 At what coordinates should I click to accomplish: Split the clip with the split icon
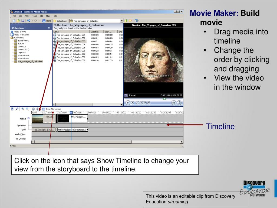pos(174,103)
